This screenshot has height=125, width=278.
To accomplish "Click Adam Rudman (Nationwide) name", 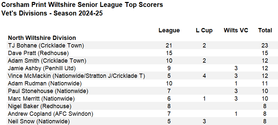I will click(45, 83).
